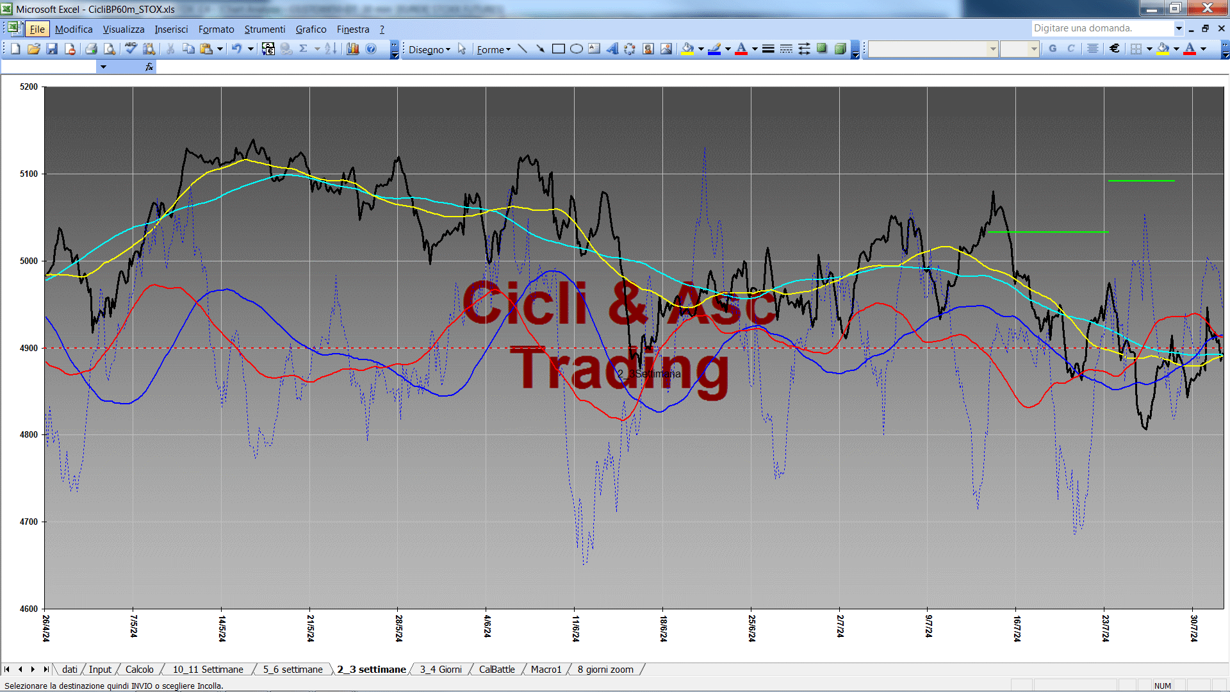Switch to the 8 giorni zoom sheet tab
This screenshot has width=1230, height=692.
(x=605, y=669)
